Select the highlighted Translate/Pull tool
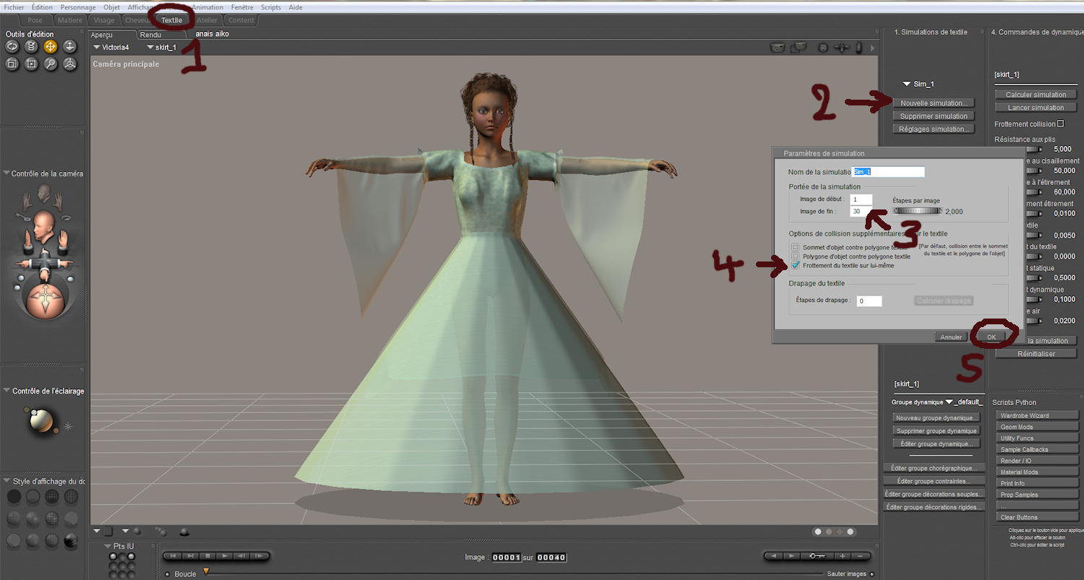1084x580 pixels. click(51, 46)
